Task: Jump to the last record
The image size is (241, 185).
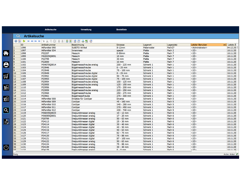Action: coord(39,41)
